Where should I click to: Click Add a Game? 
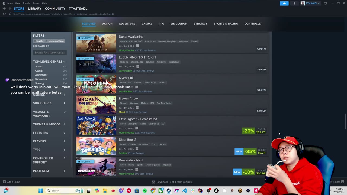[x=13, y=182]
